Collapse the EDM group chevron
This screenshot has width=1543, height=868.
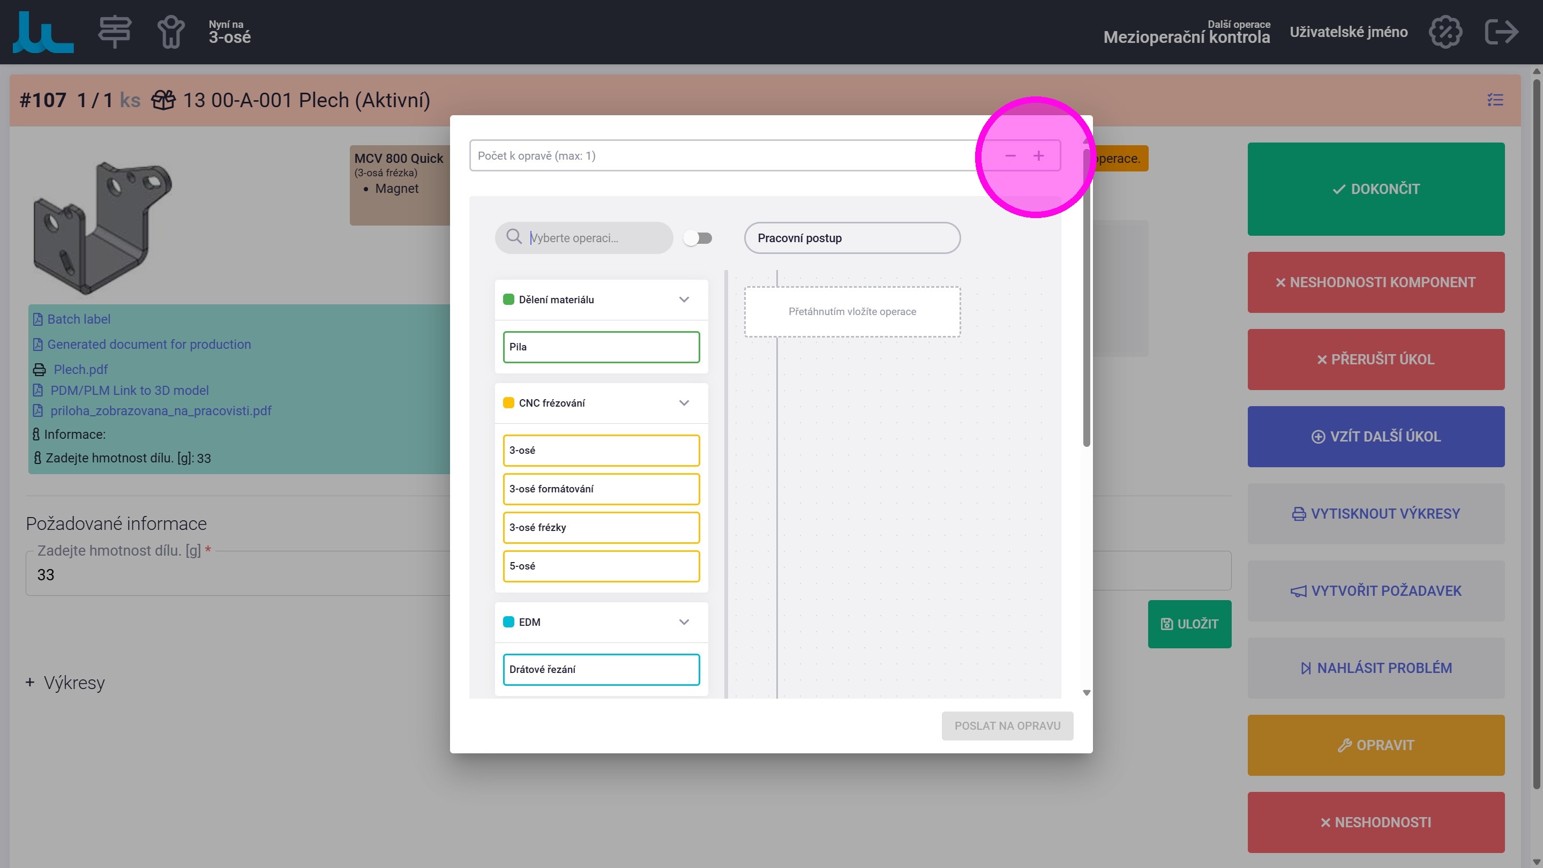[x=684, y=622]
